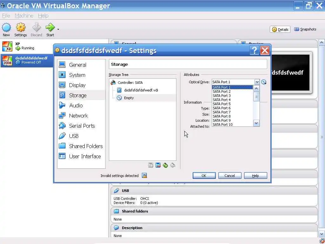
Task: Click the USB section header in details
Action: click(x=214, y=191)
